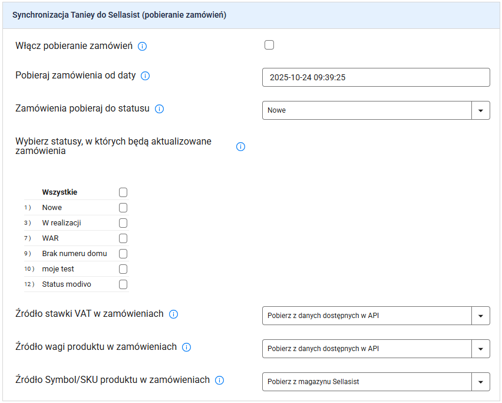The image size is (502, 403).
Task: Show info for Wybierz statusy aktualizowane zamówienia
Action: [x=240, y=147]
